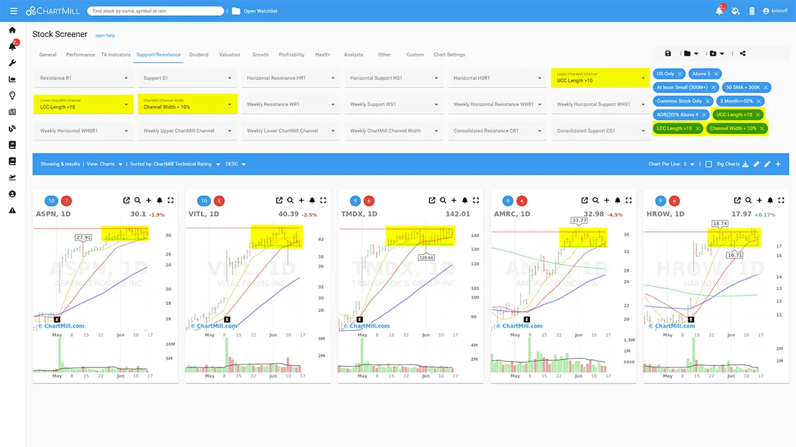
Task: Toggle the DESC sort order dropdown
Action: (x=235, y=164)
